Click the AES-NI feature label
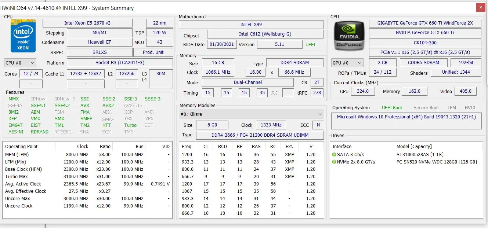Image resolution: width=488 pixels, height=228 pixels. tap(16, 132)
